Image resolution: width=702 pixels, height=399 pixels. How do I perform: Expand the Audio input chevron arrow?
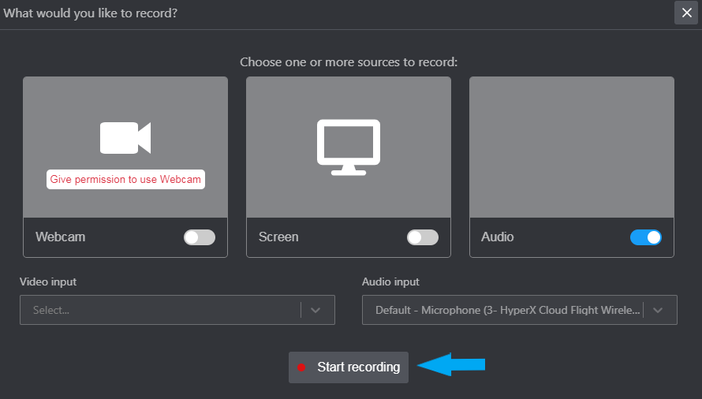[x=658, y=310]
